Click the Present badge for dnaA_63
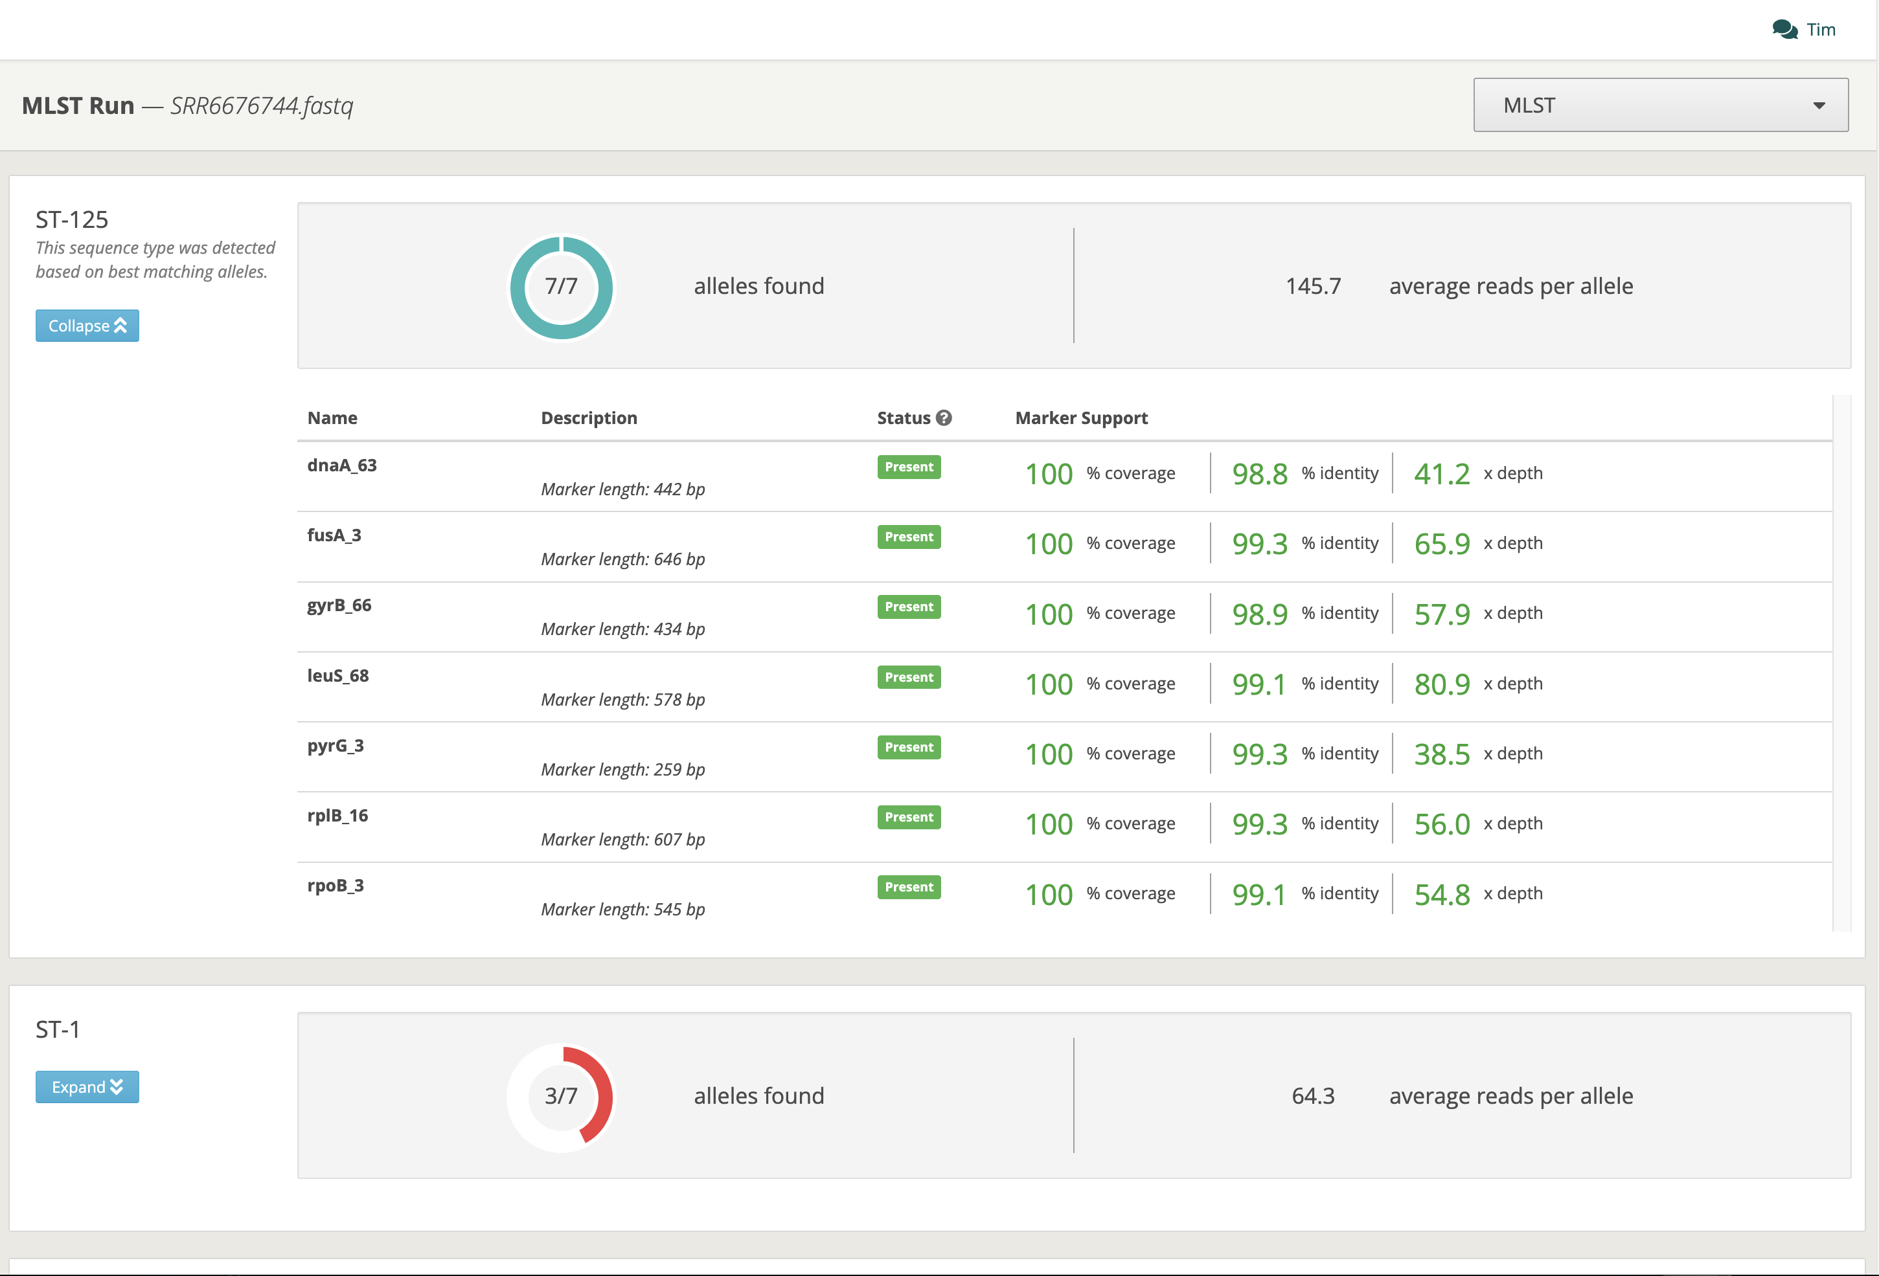1879x1276 pixels. pyautogui.click(x=909, y=467)
